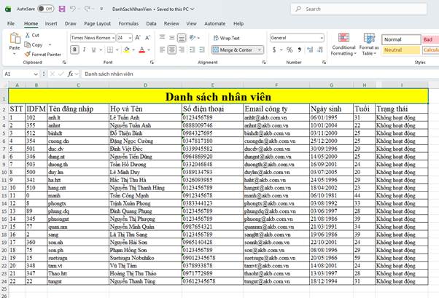This screenshot has width=439, height=298.
Task: Click the Increase Font Size icon
Action: pyautogui.click(x=136, y=38)
